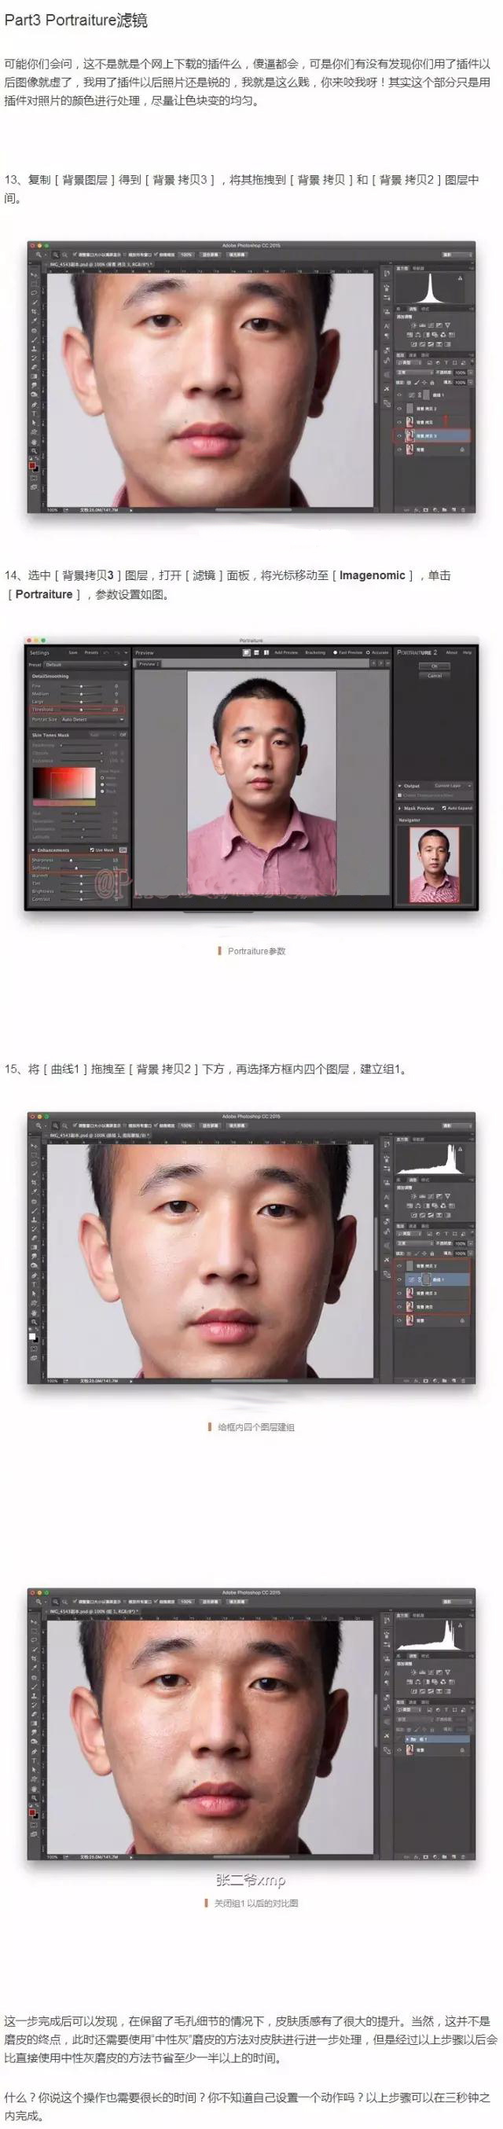Click the redo arrow in Portraiture settings
Viewport: 503px width, 2129px height.
pos(118,653)
